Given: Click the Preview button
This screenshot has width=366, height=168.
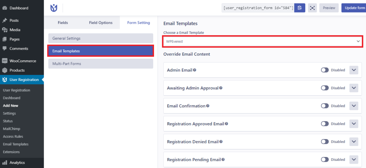Looking at the screenshot, I should [x=329, y=8].
